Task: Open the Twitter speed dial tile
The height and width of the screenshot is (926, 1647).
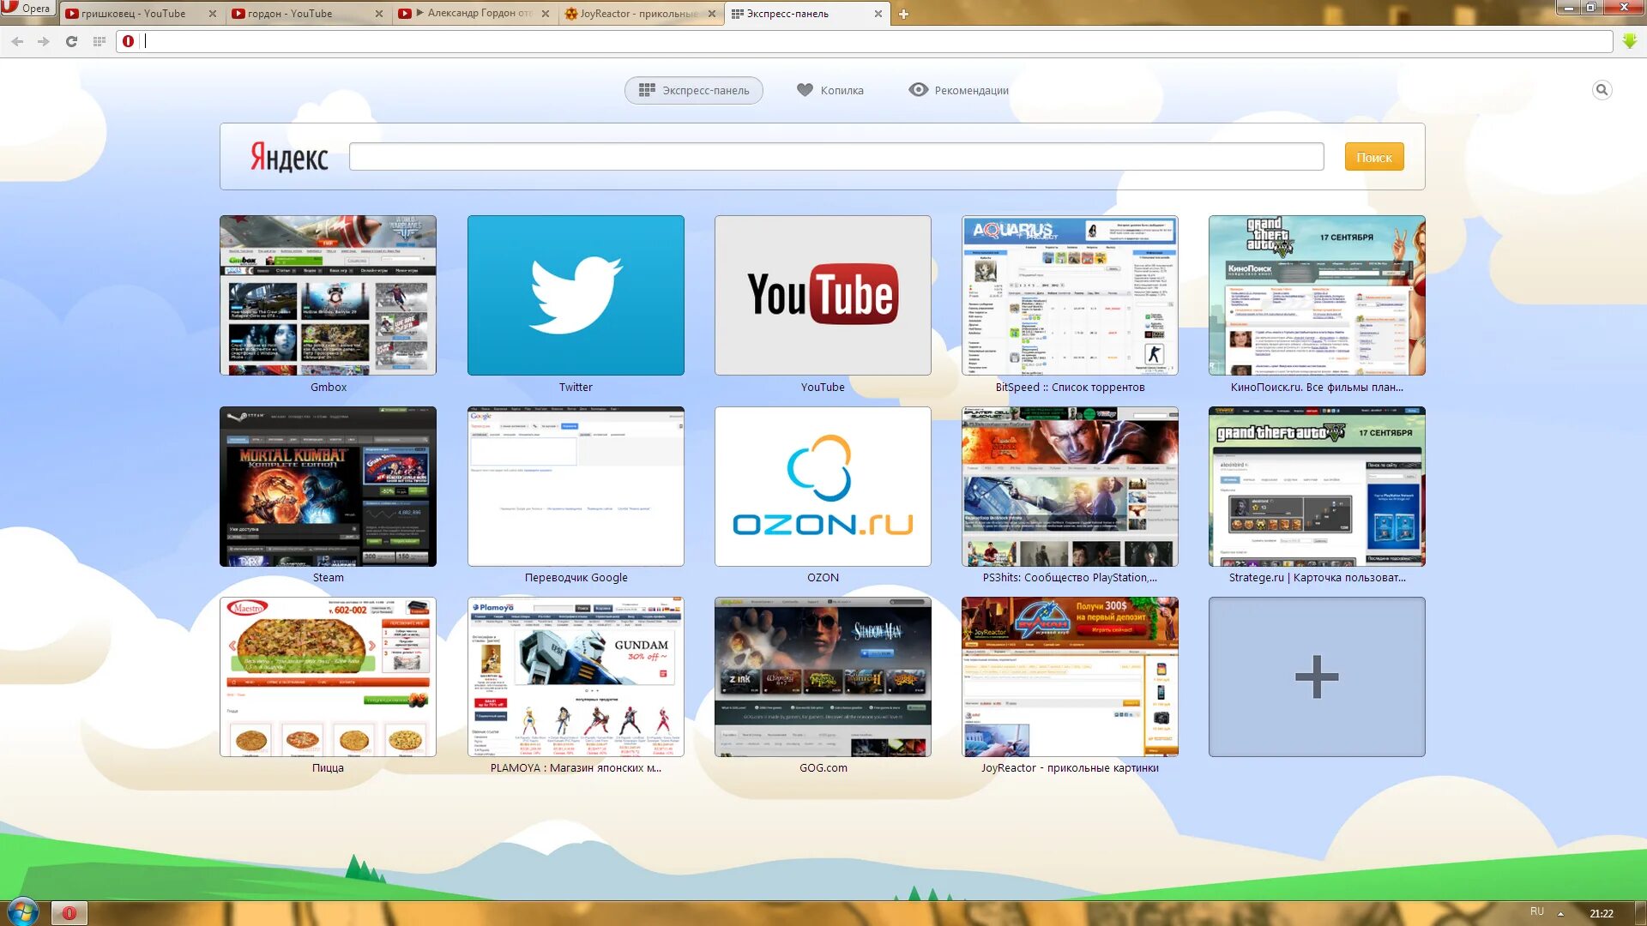Action: pos(576,295)
